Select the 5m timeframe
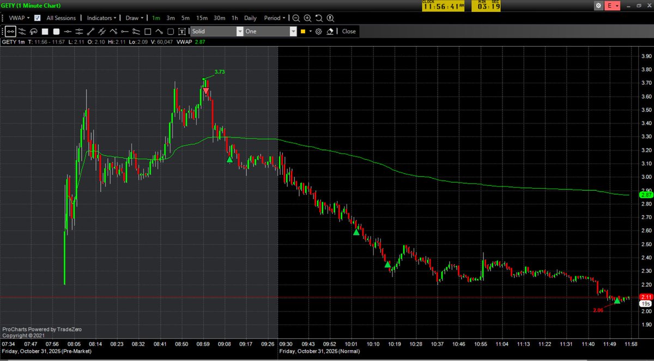 click(x=185, y=18)
